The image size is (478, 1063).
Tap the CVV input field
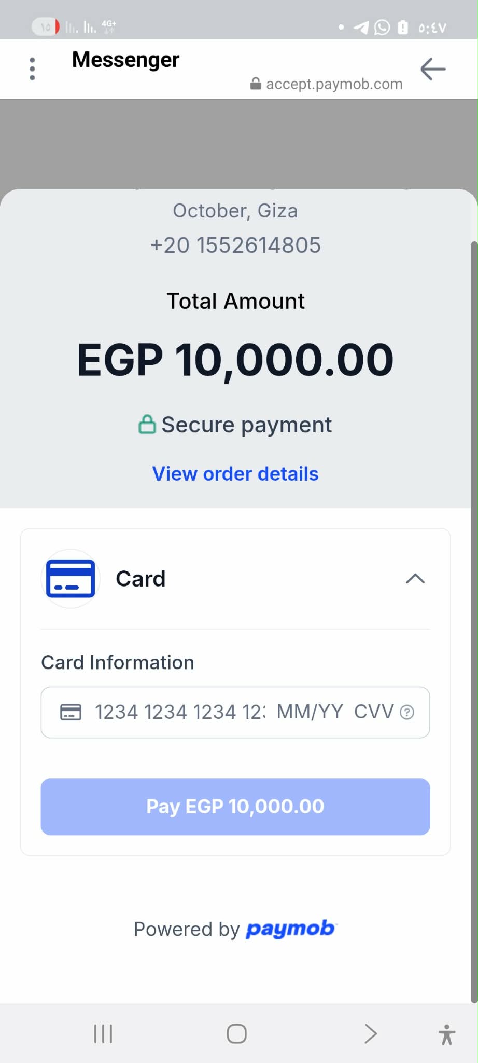tap(373, 712)
